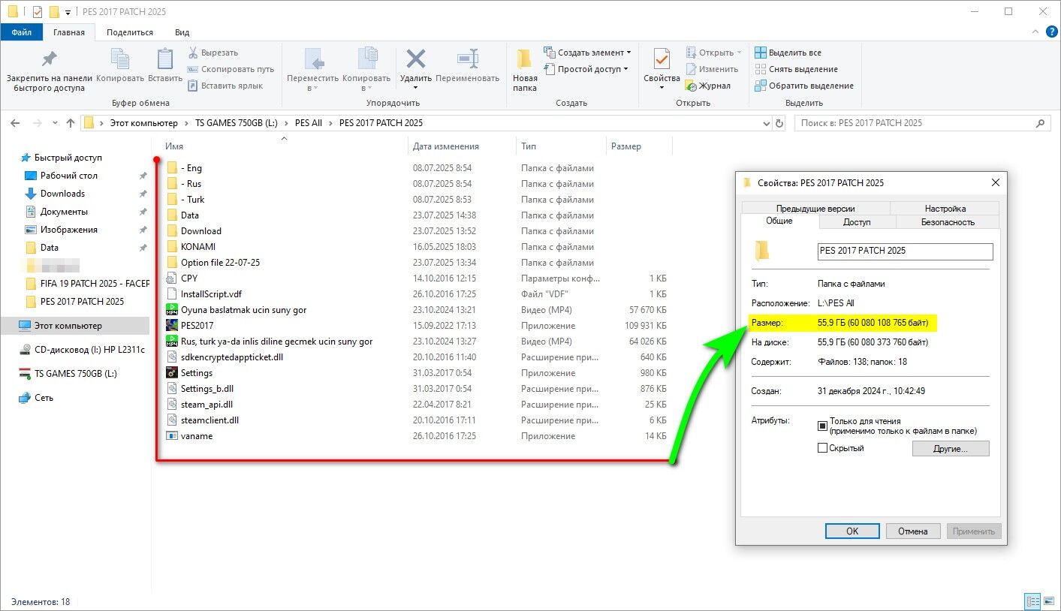This screenshot has width=1061, height=611.
Task: Expand the Open (Открыть) dropdown arrow
Action: 739,53
